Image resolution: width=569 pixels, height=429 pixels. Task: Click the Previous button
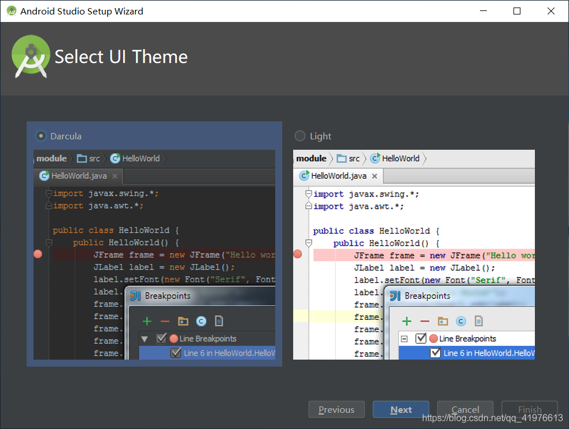coord(336,409)
